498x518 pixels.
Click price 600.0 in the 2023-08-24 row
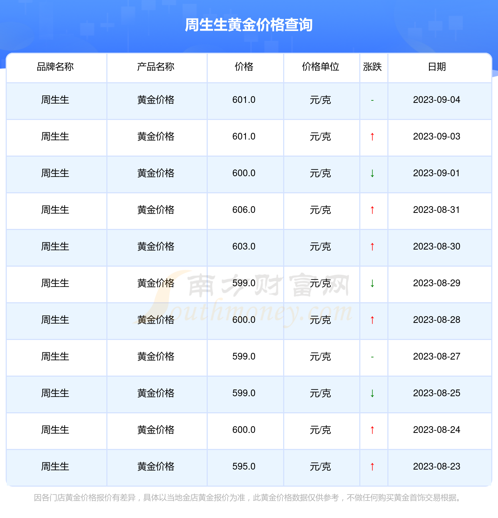(x=244, y=430)
